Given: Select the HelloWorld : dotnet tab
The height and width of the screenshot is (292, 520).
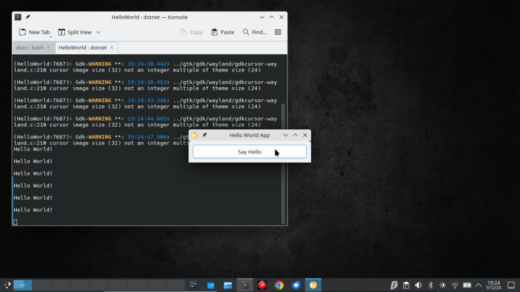Looking at the screenshot, I should [83, 47].
